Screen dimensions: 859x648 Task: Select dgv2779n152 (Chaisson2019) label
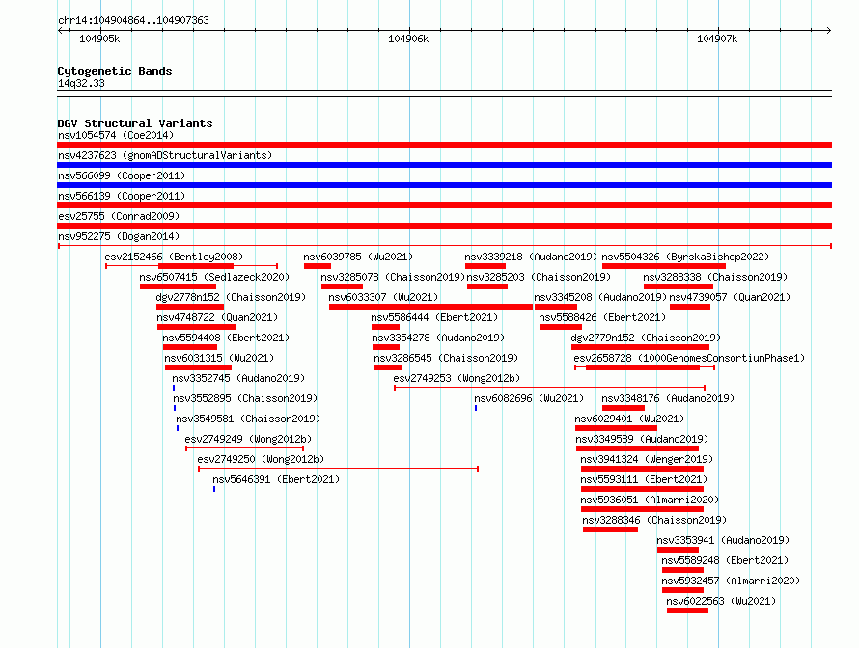tap(646, 337)
